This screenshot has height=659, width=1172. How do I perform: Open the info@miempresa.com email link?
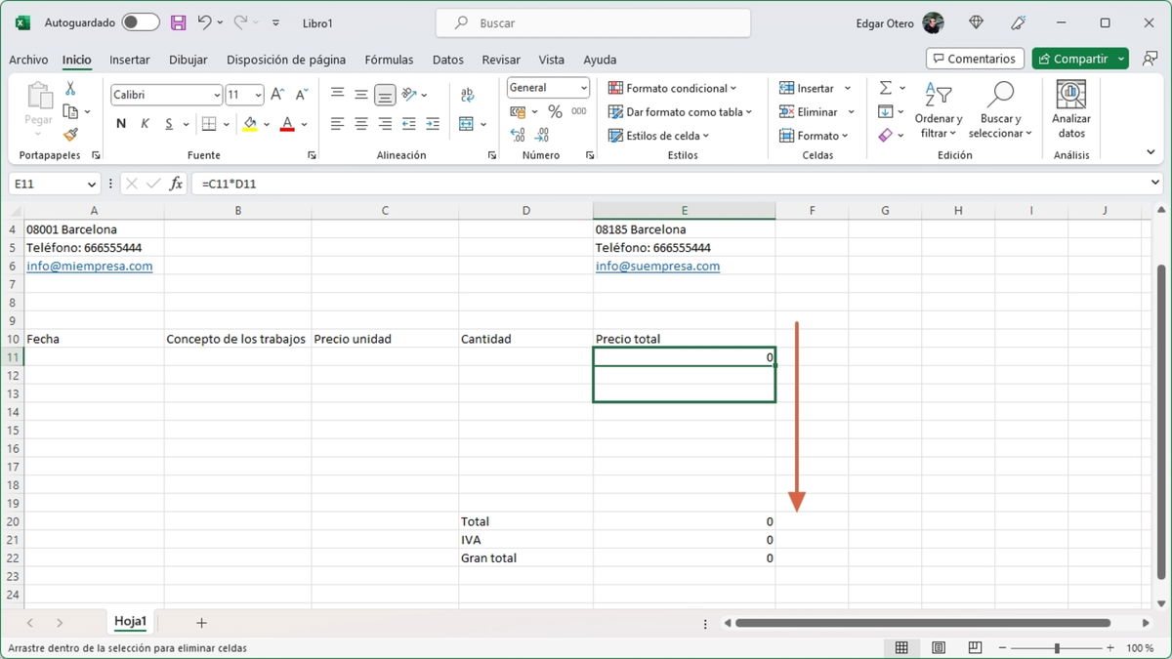(89, 266)
